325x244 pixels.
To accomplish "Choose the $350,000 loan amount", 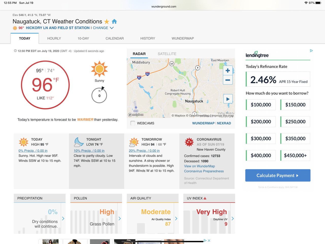I will click(x=295, y=138).
